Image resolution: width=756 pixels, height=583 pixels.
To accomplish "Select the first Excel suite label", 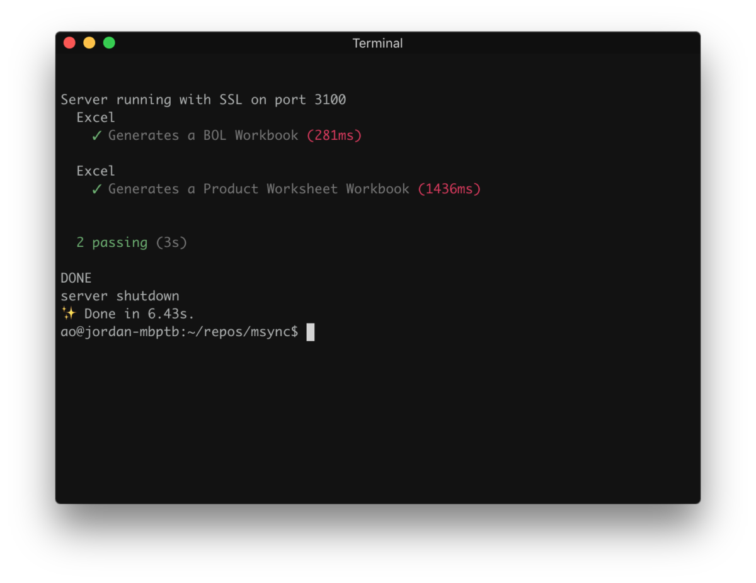I will click(95, 117).
